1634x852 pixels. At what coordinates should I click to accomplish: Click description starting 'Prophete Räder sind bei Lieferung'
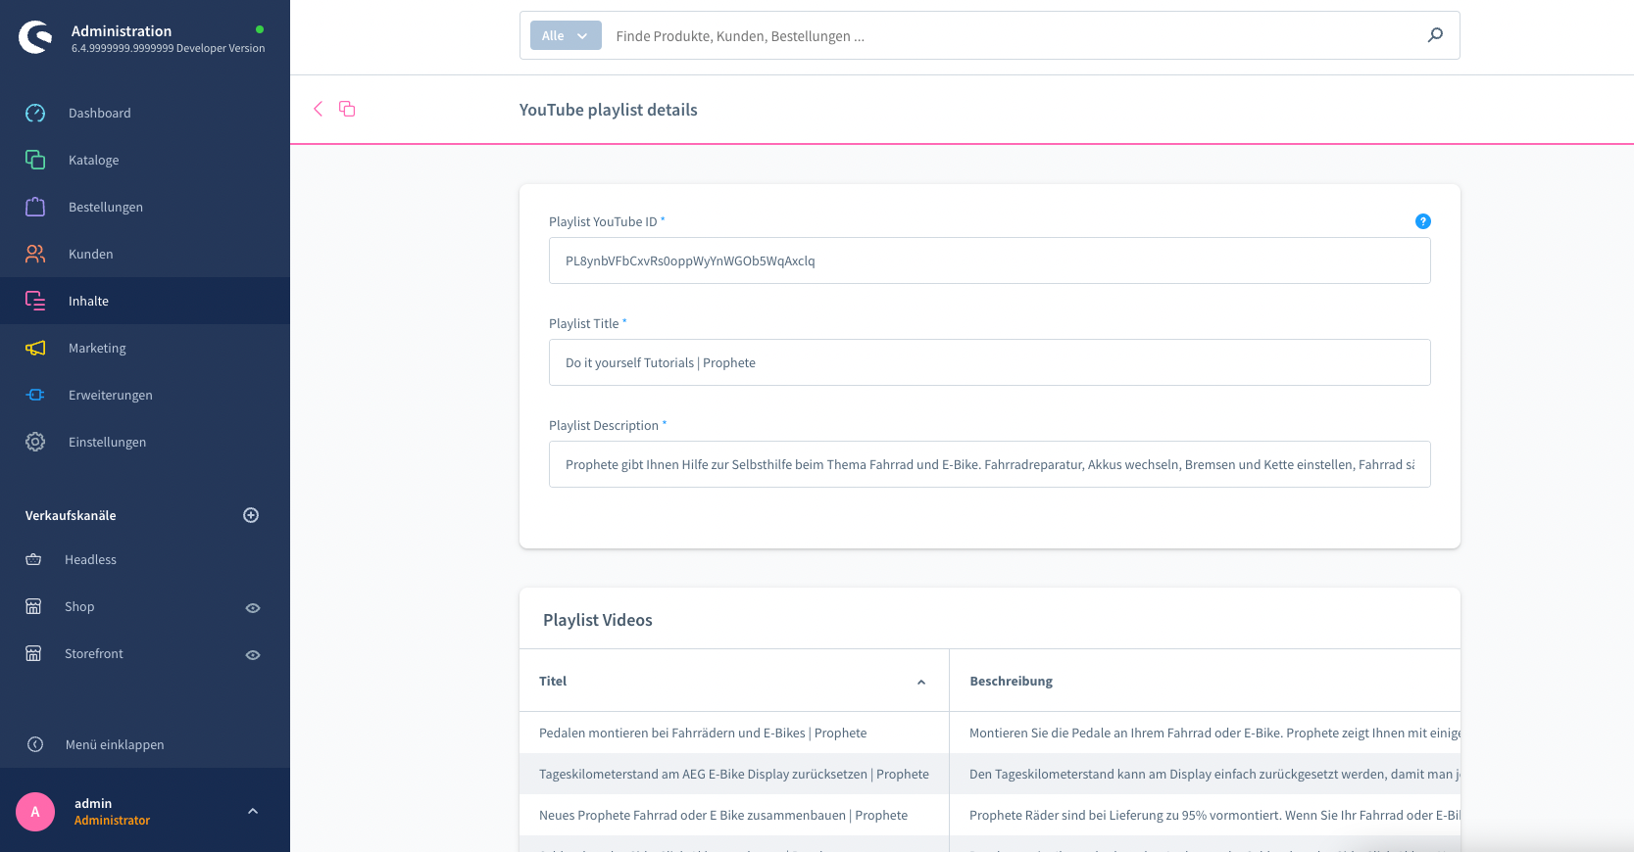(1214, 815)
